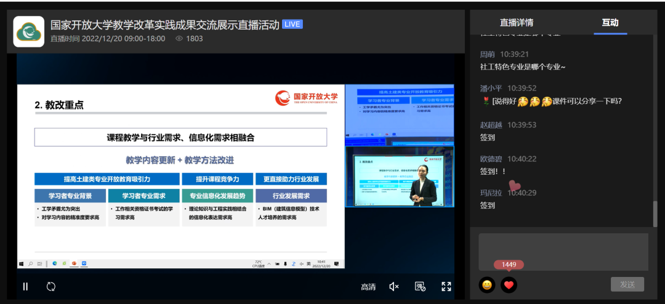The width and height of the screenshot is (665, 304).
Task: Click the refresh stream icon
Action: [x=51, y=286]
